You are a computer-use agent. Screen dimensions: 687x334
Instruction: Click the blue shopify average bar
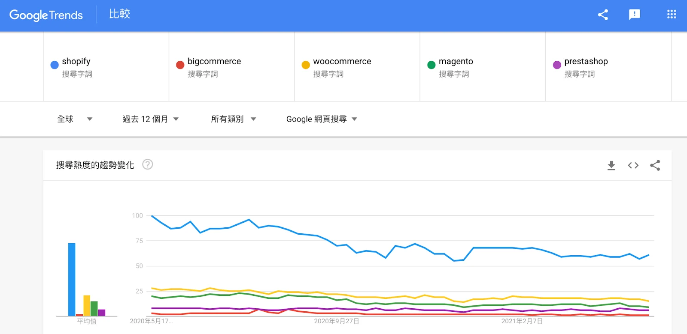[72, 278]
